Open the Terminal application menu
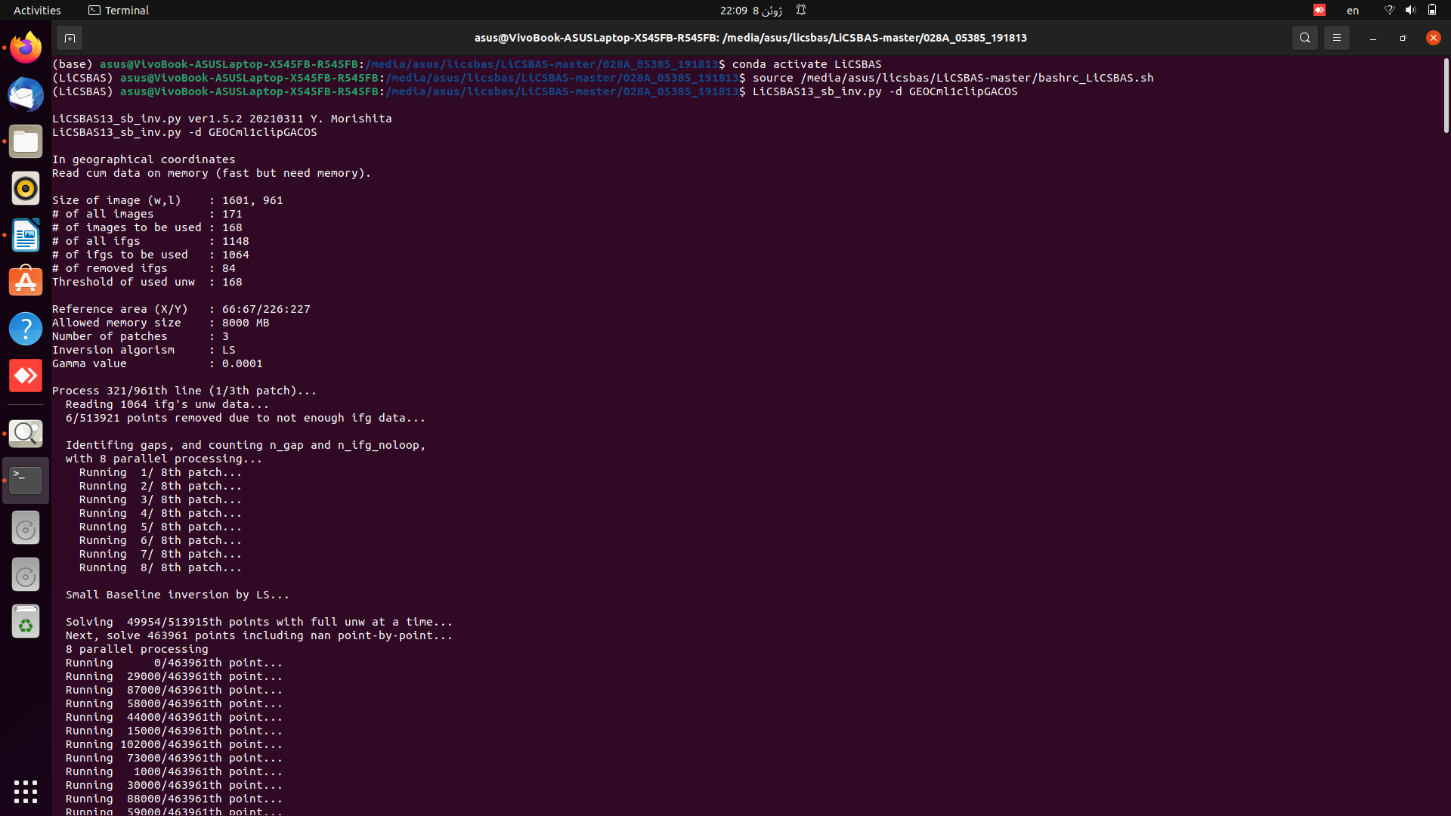The height and width of the screenshot is (816, 1451). pos(118,10)
